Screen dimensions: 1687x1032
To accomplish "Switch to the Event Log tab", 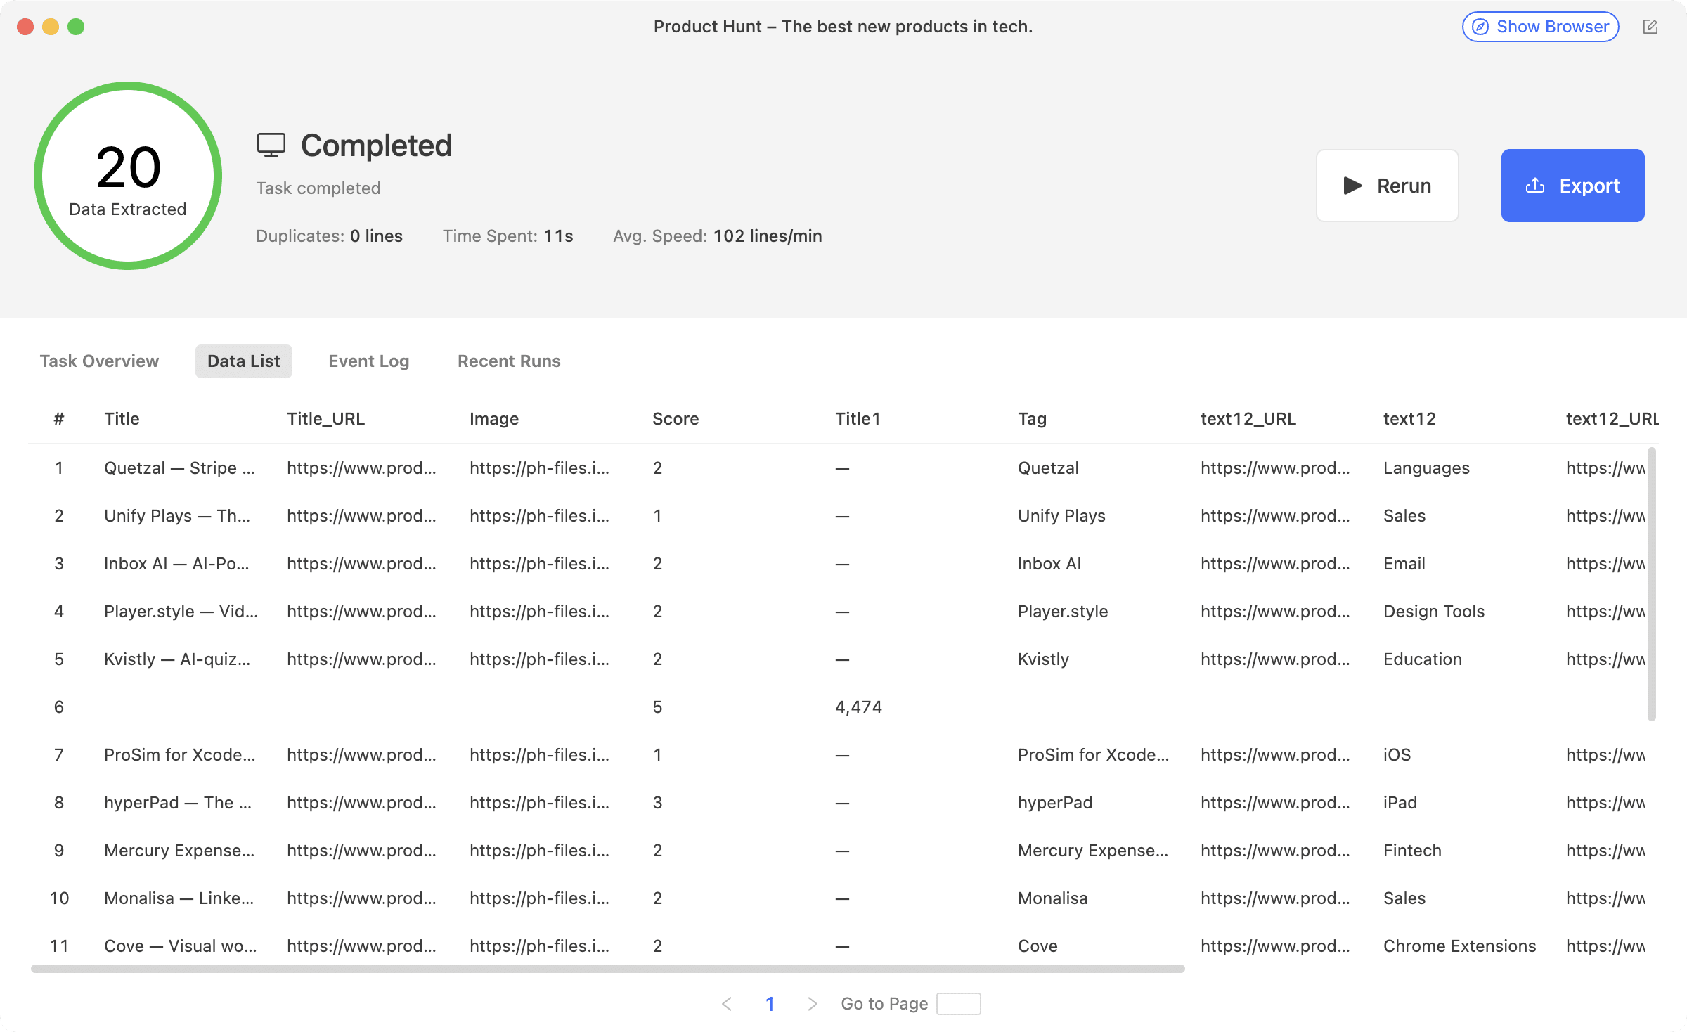I will (x=369, y=359).
